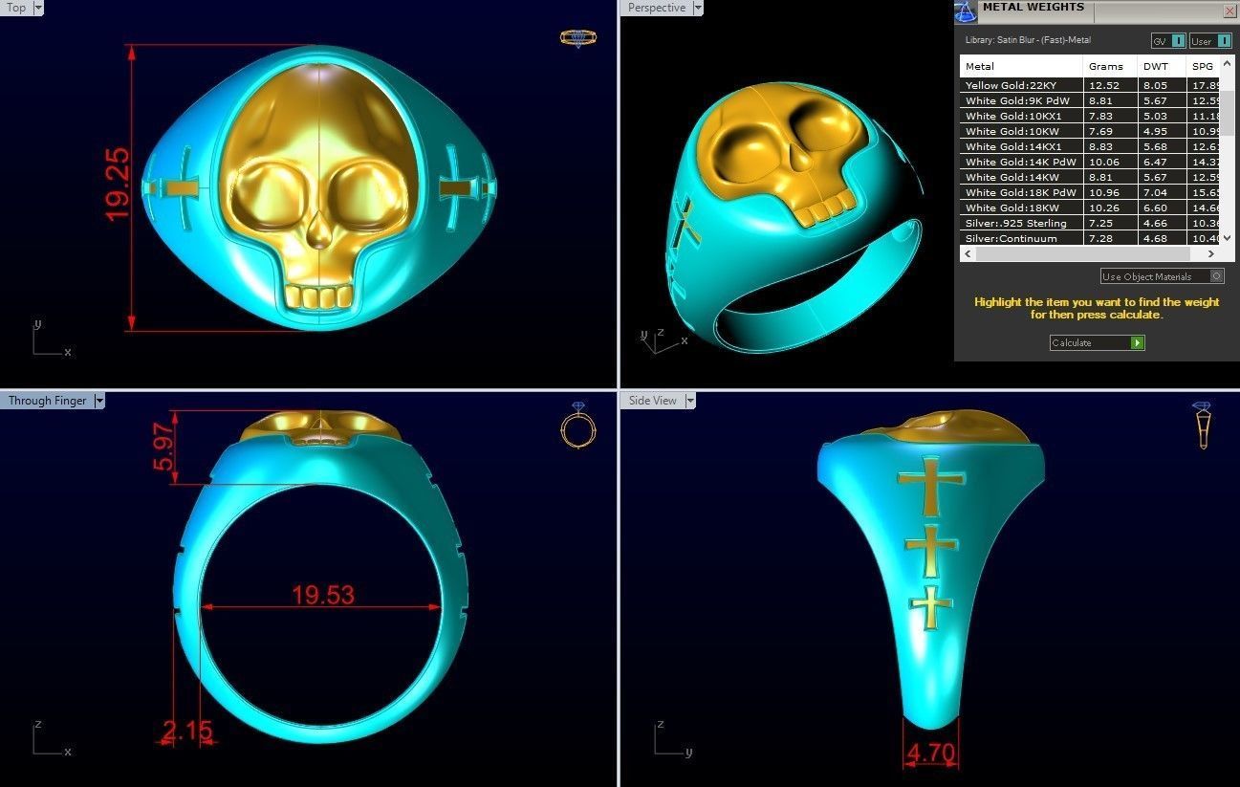Select the White Gold:10KW row

[1091, 131]
